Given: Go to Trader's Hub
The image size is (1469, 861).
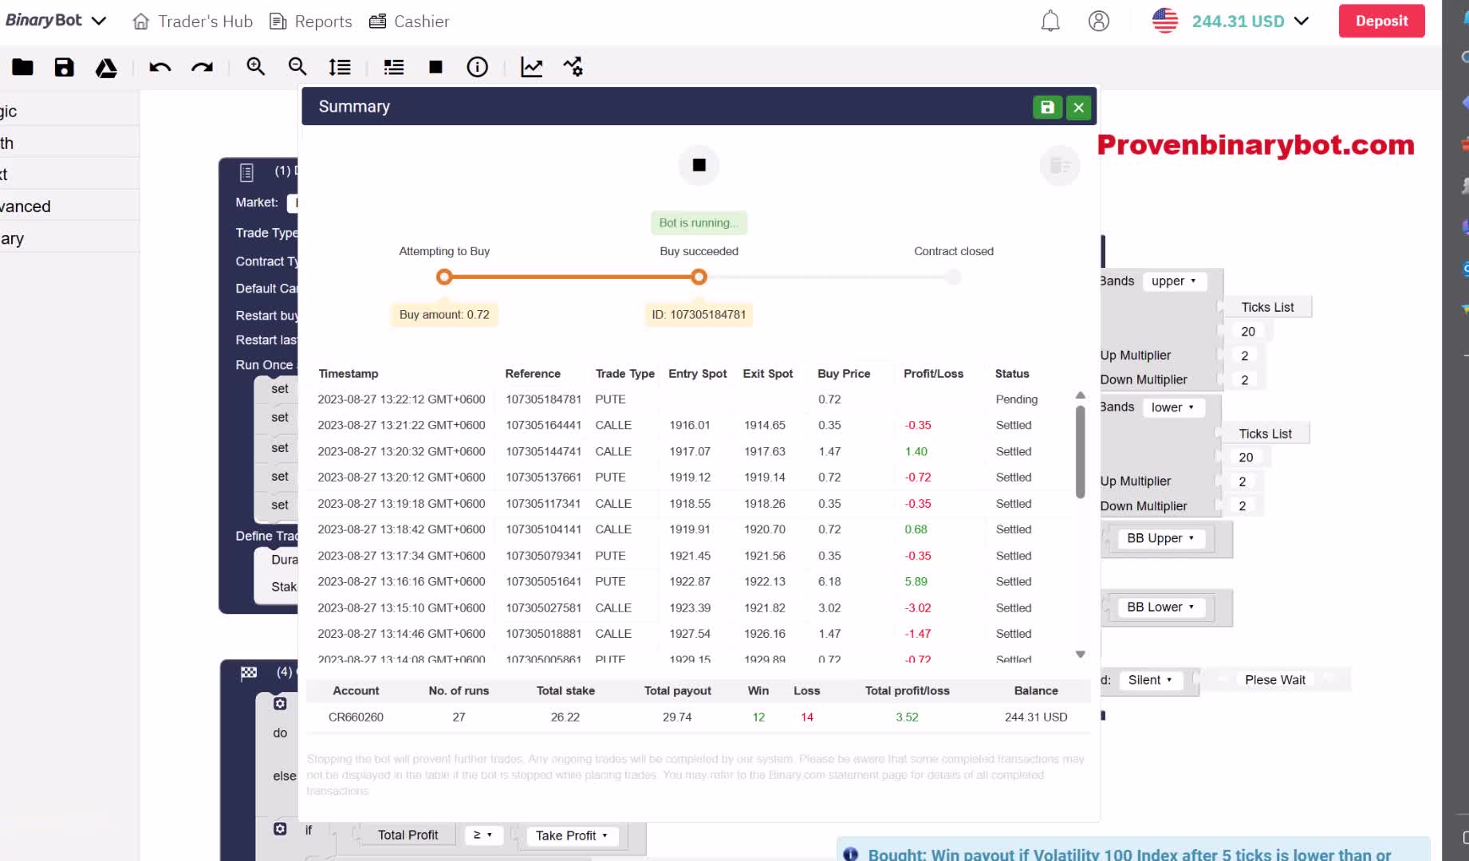Looking at the screenshot, I should [x=192, y=22].
